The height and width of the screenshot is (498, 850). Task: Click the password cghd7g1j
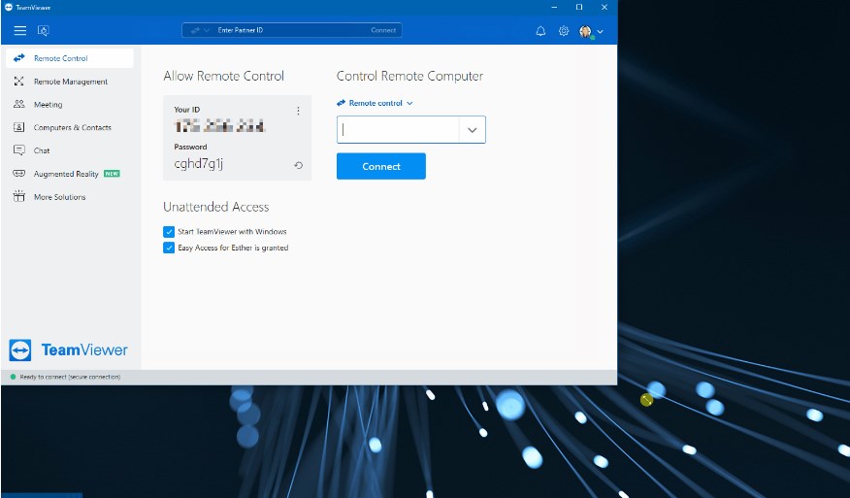198,164
